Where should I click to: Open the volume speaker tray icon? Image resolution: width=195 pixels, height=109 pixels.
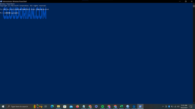coord(178,106)
